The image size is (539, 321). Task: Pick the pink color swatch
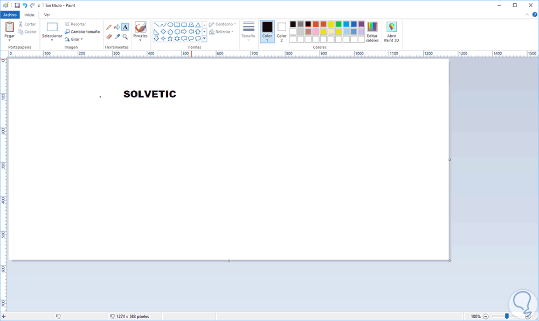point(315,32)
